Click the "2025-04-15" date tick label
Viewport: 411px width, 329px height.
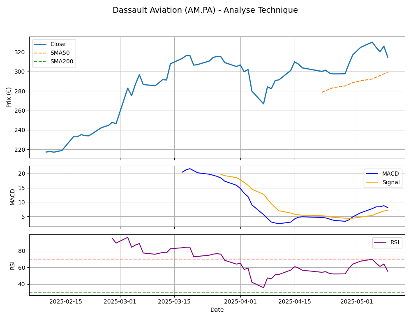(x=295, y=301)
